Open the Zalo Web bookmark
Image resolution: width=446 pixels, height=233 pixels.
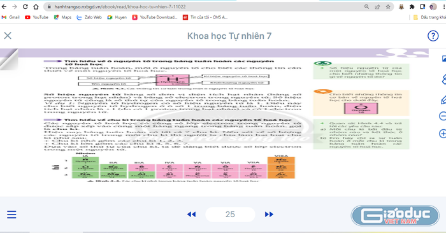click(89, 17)
